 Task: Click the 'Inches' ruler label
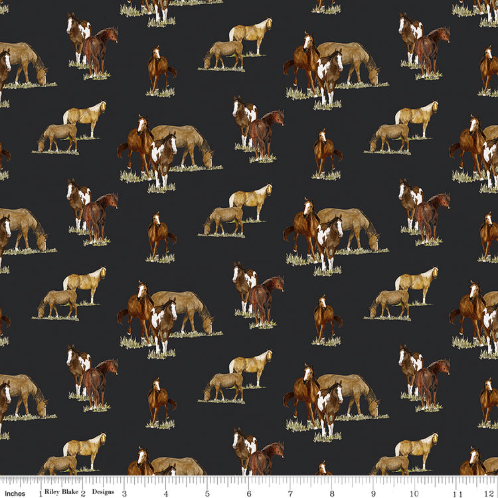click(15, 493)
